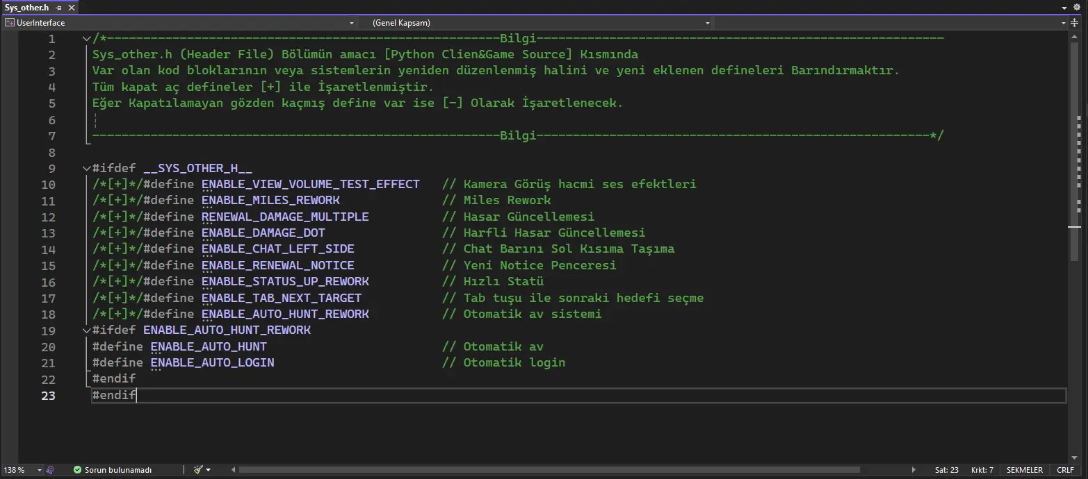Click the horizontal scrollbar left arrow
Screen dimensions: 1088x479
tap(234, 470)
